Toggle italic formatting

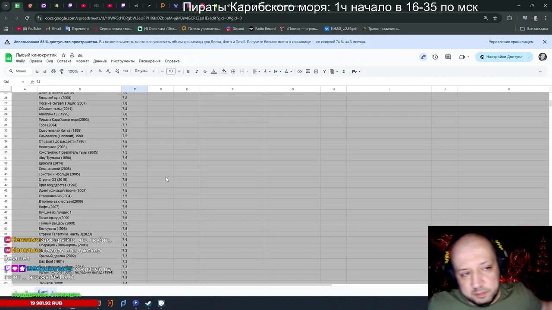tap(197, 71)
